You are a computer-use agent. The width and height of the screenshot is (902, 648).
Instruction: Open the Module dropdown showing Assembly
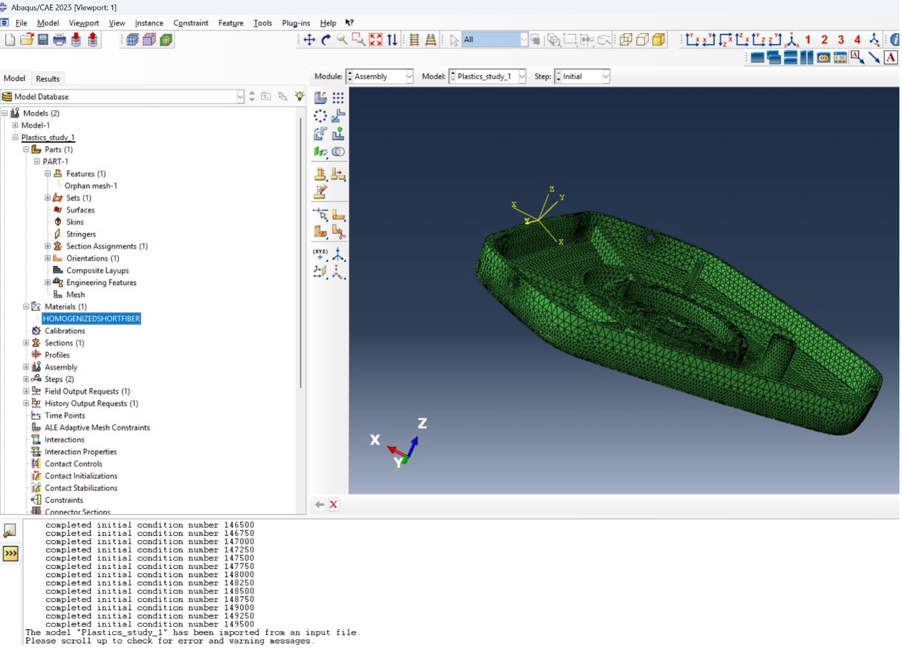[x=408, y=77]
